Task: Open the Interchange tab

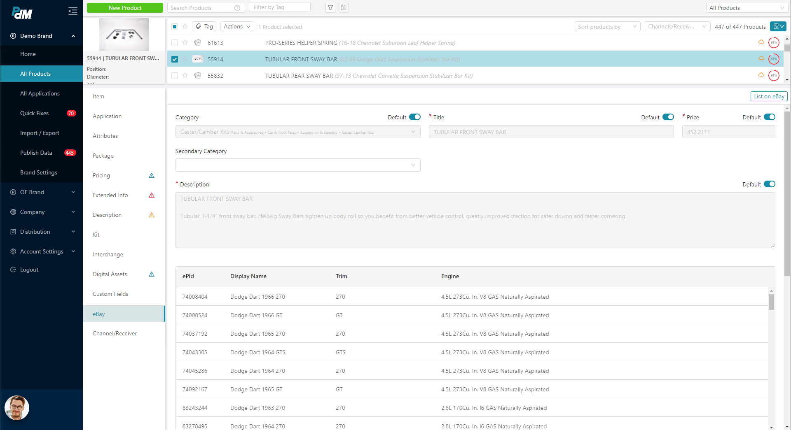Action: click(x=108, y=255)
